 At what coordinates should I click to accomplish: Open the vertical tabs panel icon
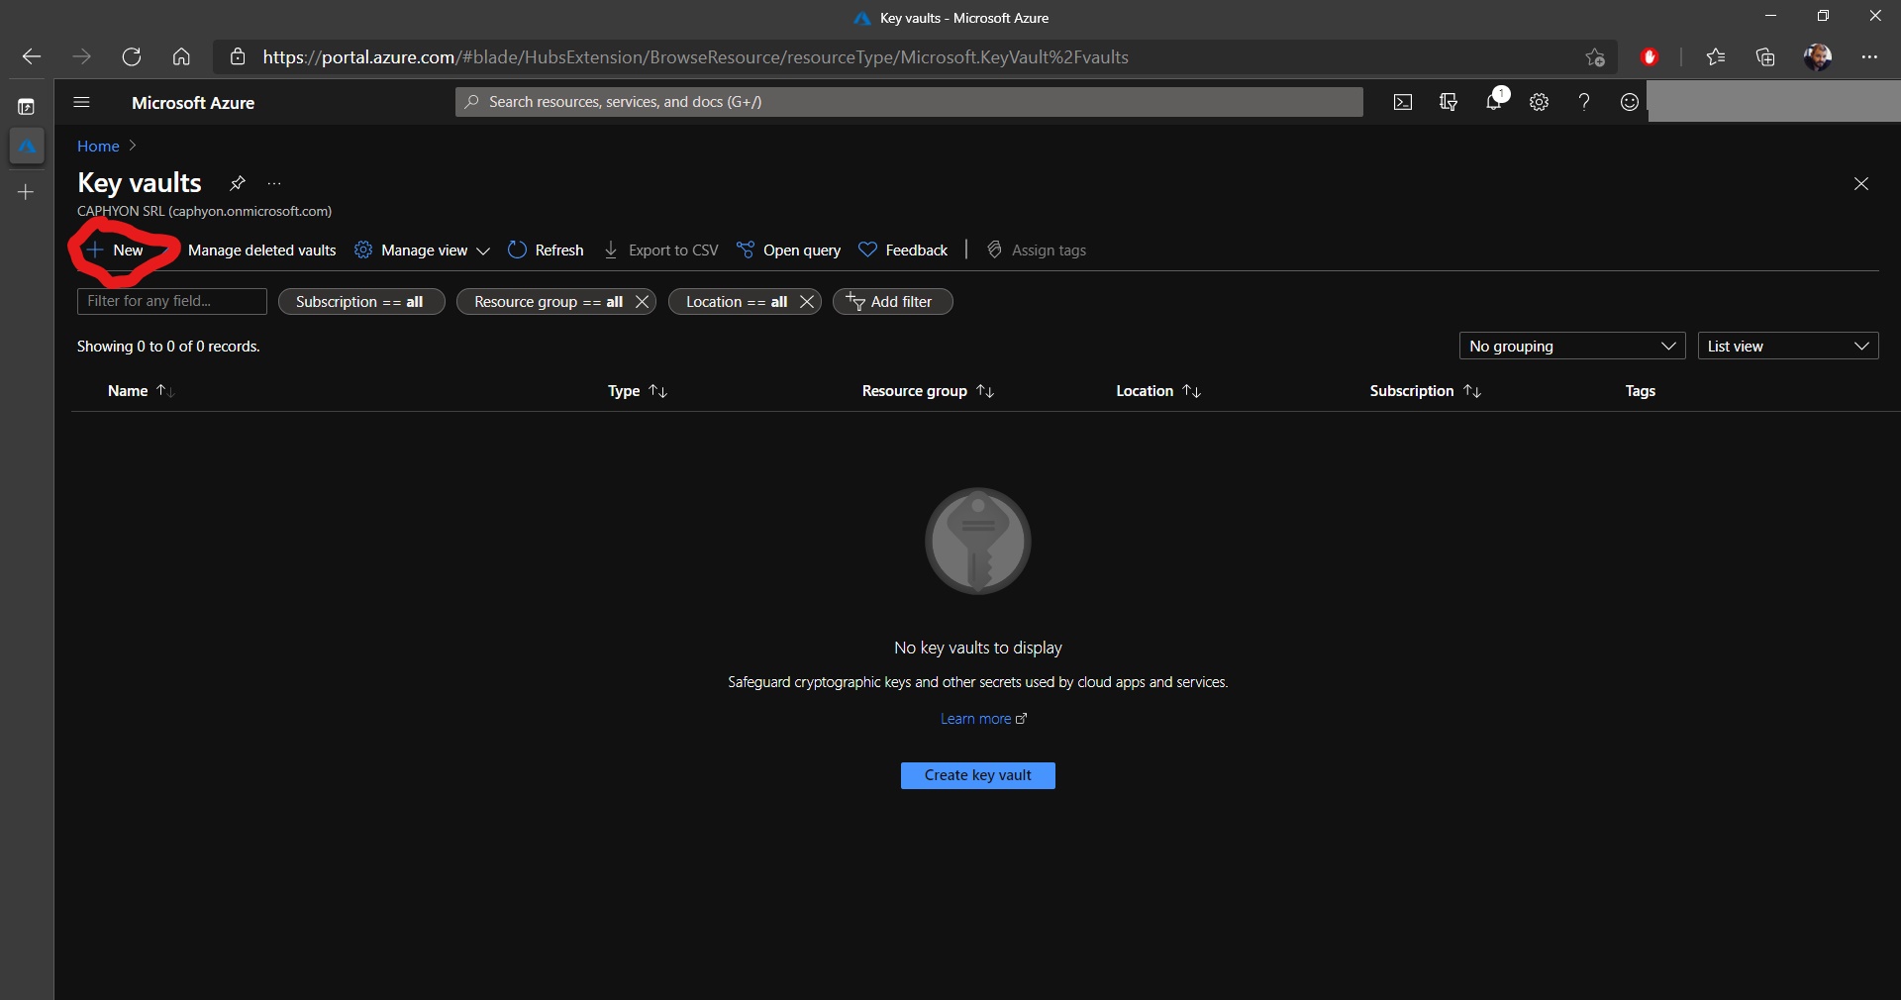click(x=27, y=107)
